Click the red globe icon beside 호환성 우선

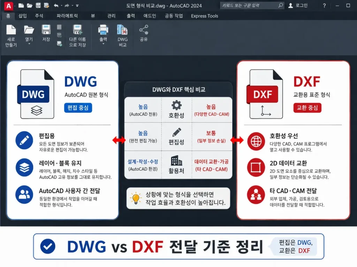[x=256, y=141]
